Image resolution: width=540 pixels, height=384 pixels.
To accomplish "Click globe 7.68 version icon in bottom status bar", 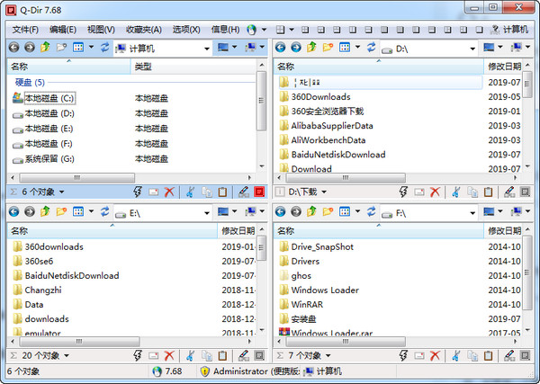I will [157, 371].
